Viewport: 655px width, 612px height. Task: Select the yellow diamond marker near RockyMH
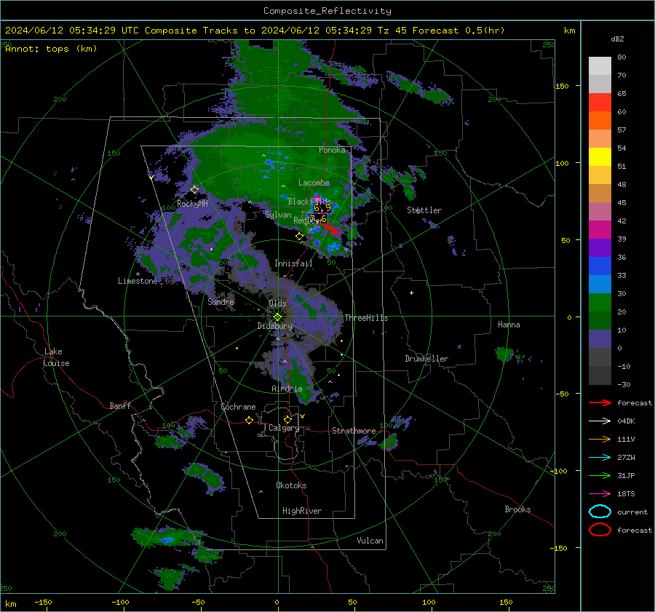click(194, 190)
